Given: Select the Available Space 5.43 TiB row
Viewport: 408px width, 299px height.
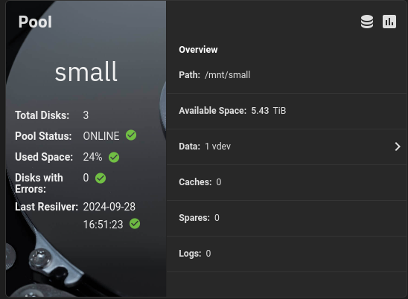Looking at the screenshot, I should (x=287, y=111).
